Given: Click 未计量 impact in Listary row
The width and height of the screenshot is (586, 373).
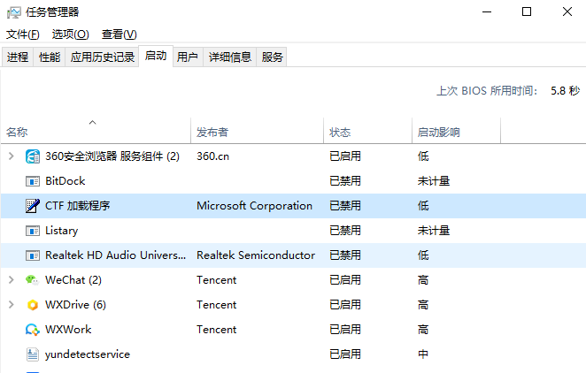Looking at the screenshot, I should coord(434,231).
